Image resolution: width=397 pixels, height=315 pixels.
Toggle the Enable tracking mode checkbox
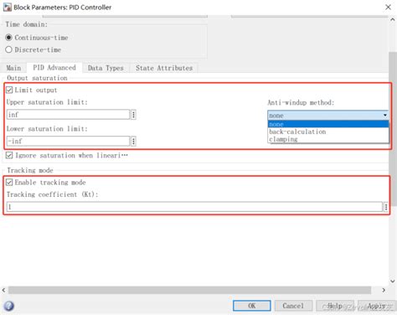(9, 183)
